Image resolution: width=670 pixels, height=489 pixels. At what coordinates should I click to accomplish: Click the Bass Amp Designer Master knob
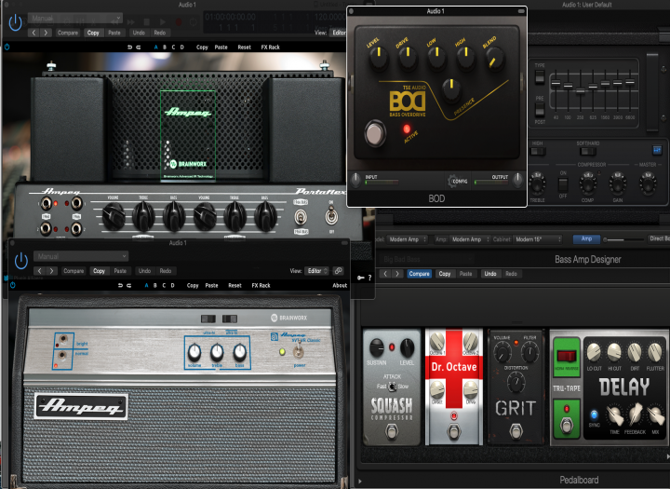(647, 184)
